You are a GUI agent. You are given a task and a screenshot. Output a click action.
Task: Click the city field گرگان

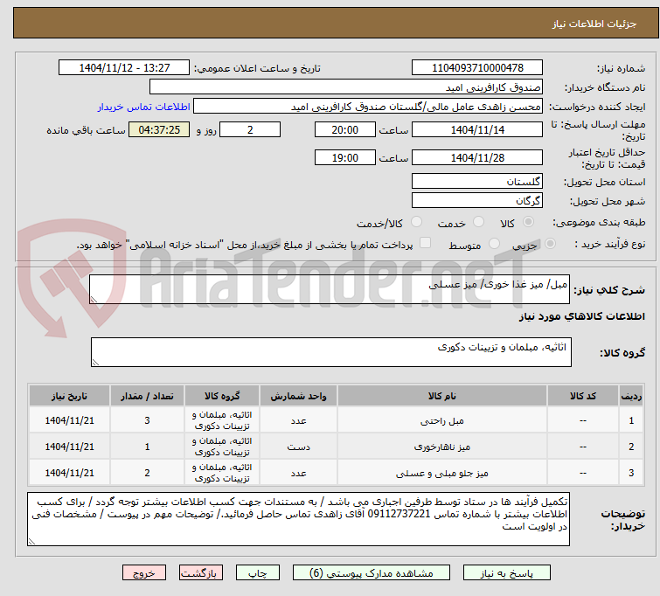tap(477, 200)
